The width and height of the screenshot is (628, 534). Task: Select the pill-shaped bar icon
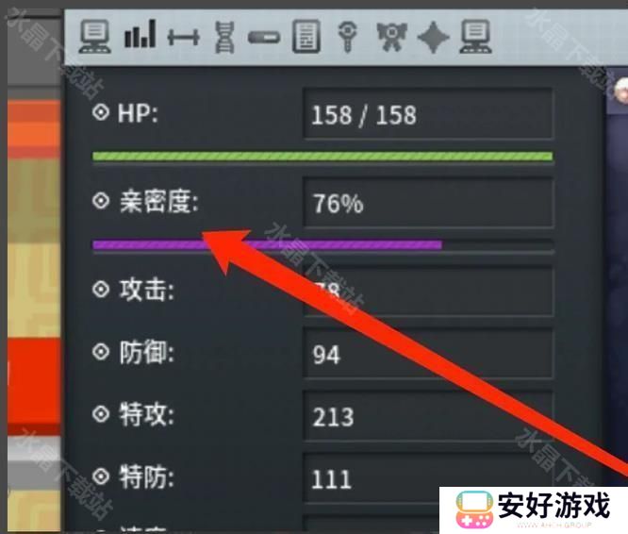pos(264,38)
